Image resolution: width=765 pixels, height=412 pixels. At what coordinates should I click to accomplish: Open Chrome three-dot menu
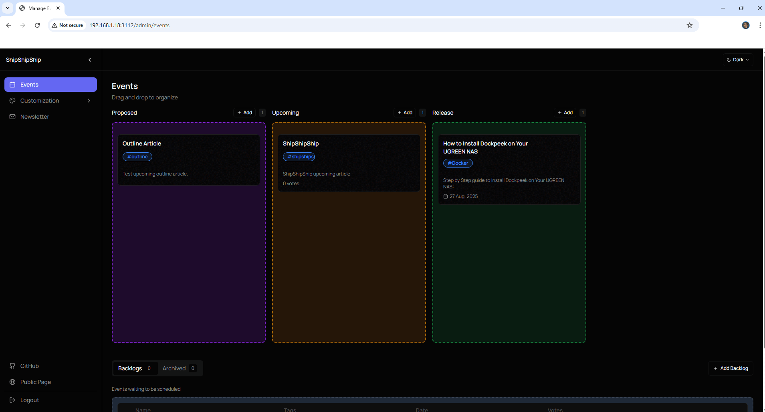point(760,25)
